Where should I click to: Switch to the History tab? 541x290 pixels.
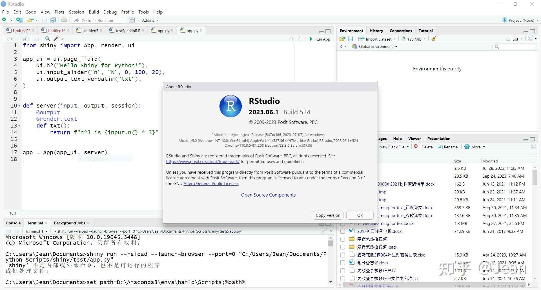coord(376,31)
